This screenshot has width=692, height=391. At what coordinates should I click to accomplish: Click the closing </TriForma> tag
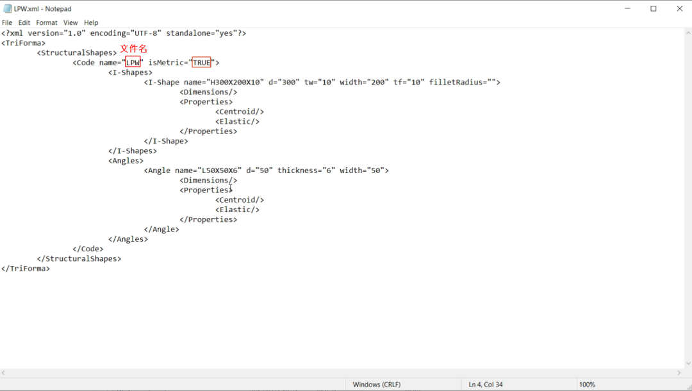coord(26,269)
